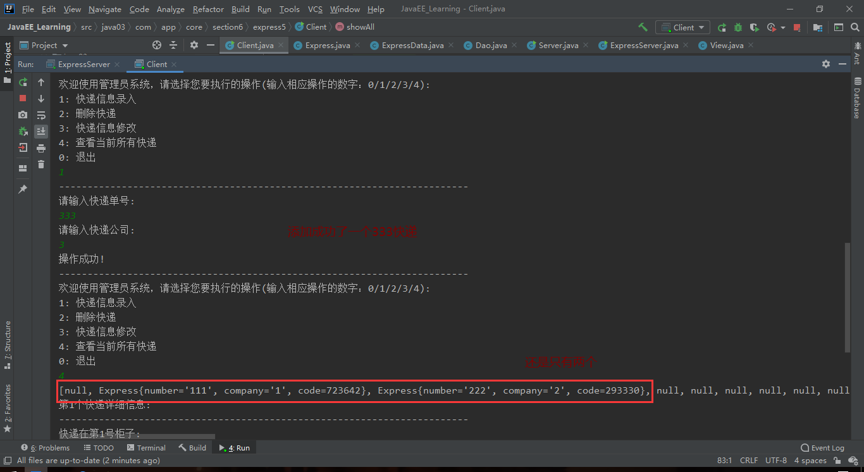Click the JavaEE_Learning breadcrumb root

pos(39,27)
